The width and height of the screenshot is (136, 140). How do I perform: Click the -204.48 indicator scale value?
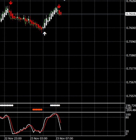(x=131, y=110)
